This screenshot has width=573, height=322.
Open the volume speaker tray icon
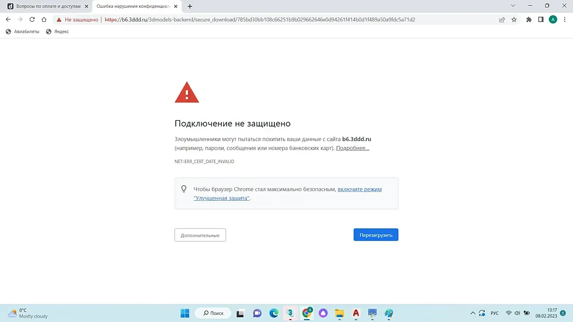click(517, 313)
